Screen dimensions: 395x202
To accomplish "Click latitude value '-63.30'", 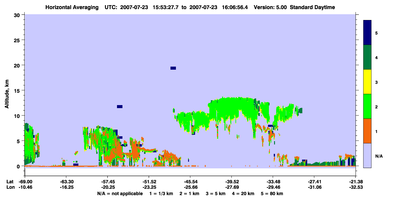I will [66, 182].
